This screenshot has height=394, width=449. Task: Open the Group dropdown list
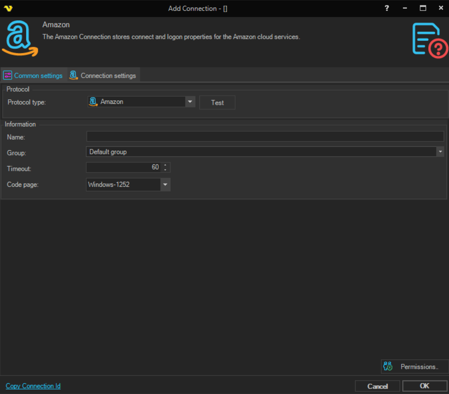tap(440, 152)
